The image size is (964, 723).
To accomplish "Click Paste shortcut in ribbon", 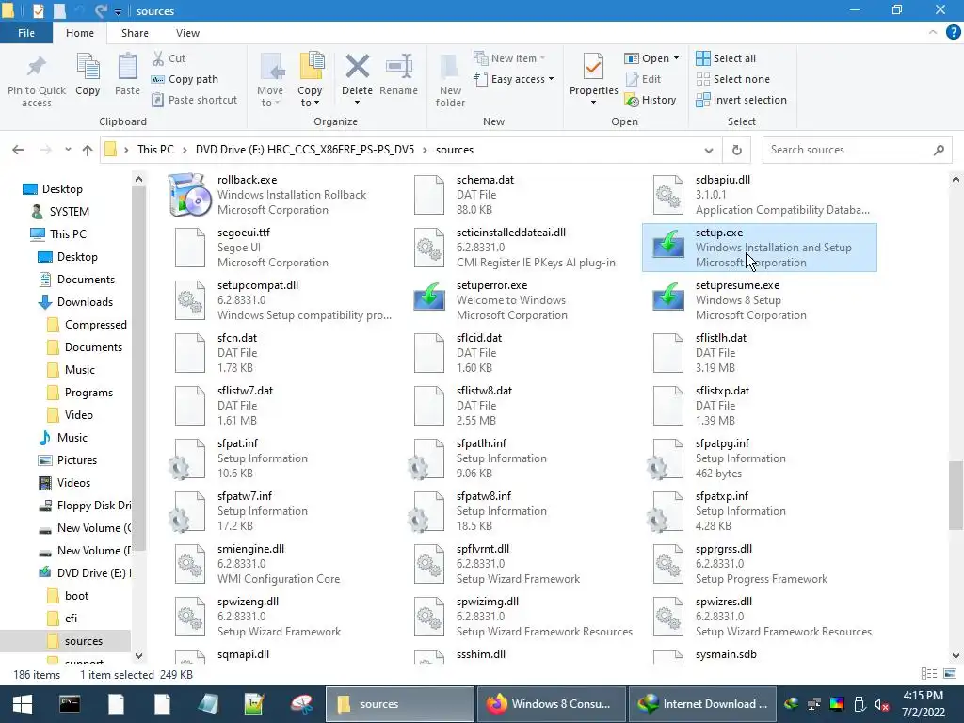I will 194,100.
